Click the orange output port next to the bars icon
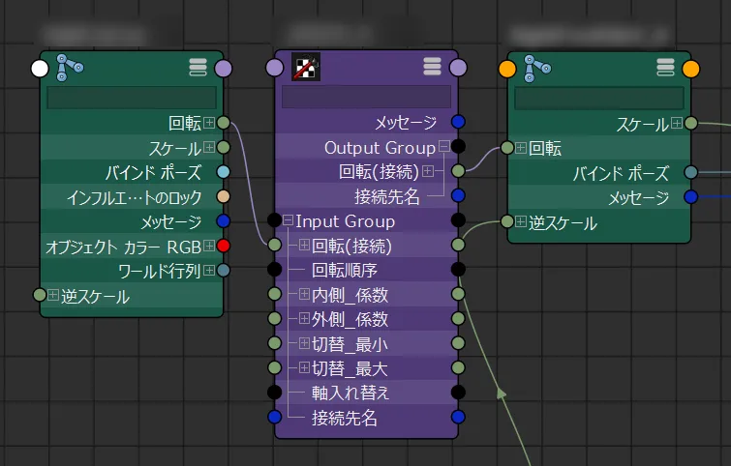731x466 pixels. pyautogui.click(x=691, y=69)
